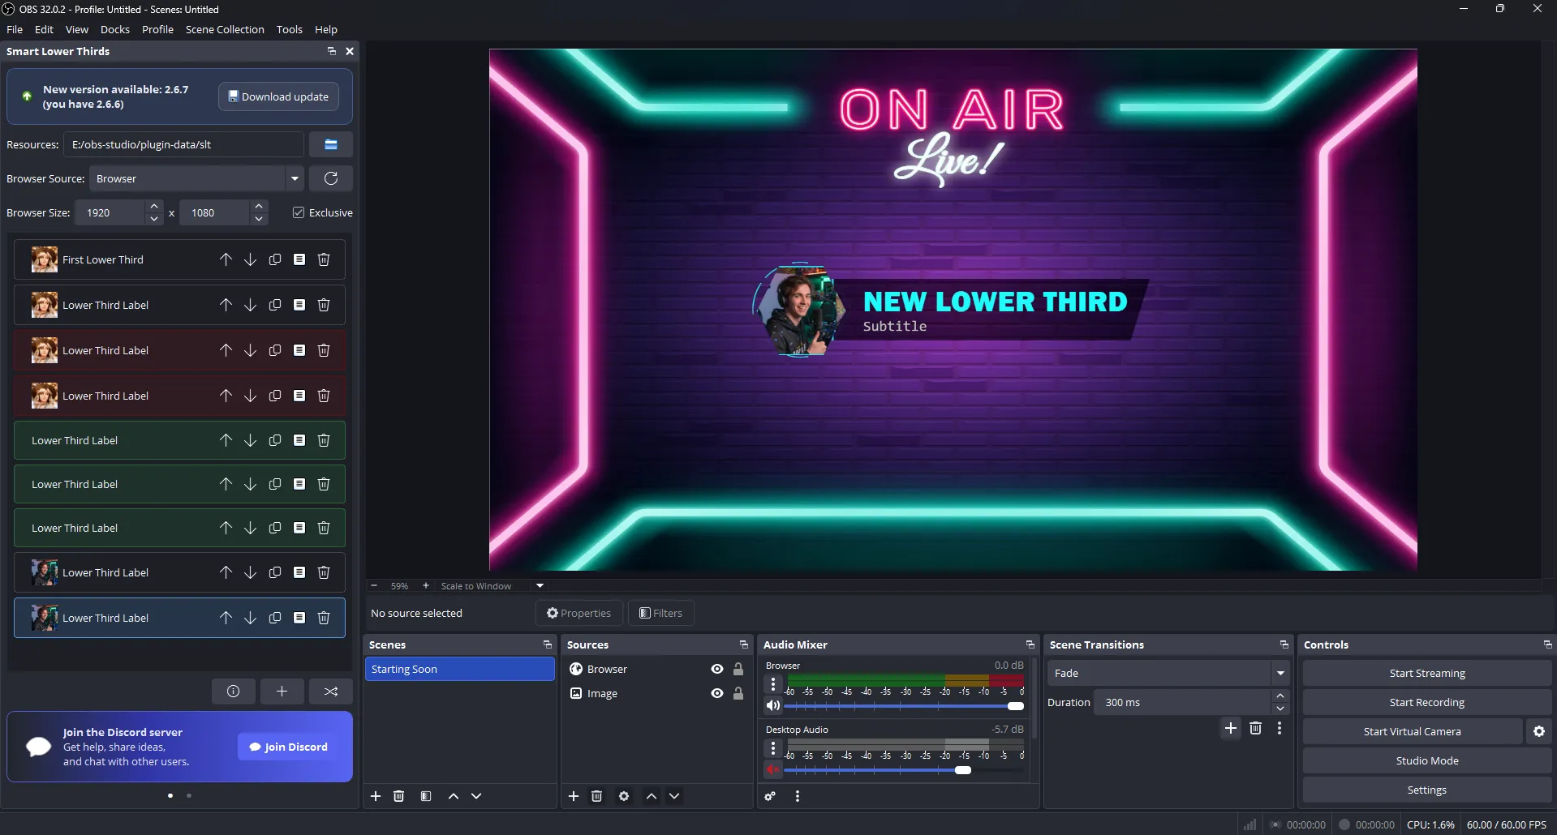This screenshot has height=835, width=1557.
Task: Add a new scene
Action: point(376,796)
